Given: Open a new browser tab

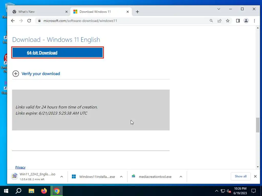Looking at the screenshot, I should [137, 12].
